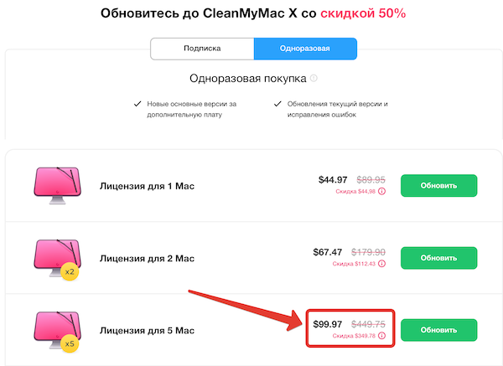503x366 pixels.
Task: Click the 2 Mac license CleanMyMac icon
Action: (58, 256)
